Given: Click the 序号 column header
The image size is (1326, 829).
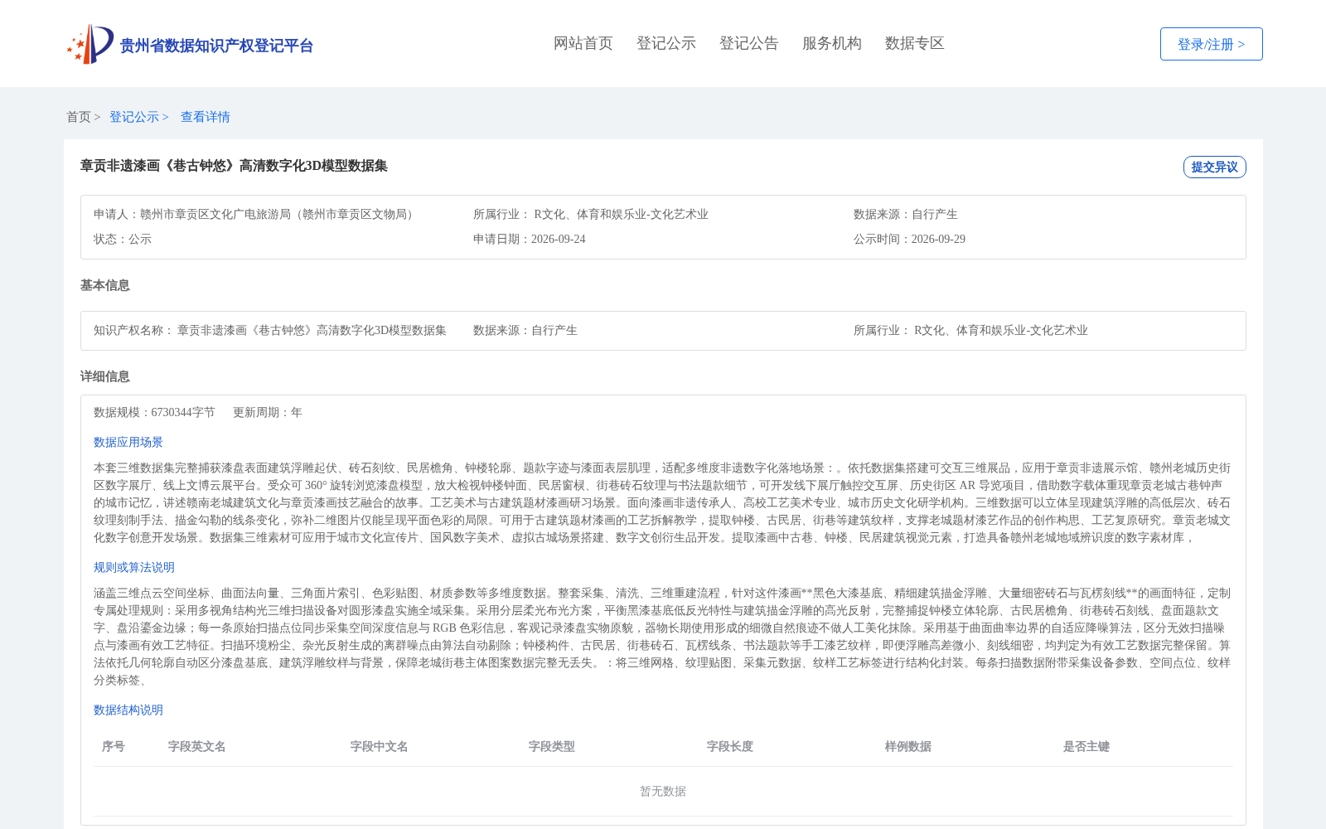Looking at the screenshot, I should pos(114,746).
